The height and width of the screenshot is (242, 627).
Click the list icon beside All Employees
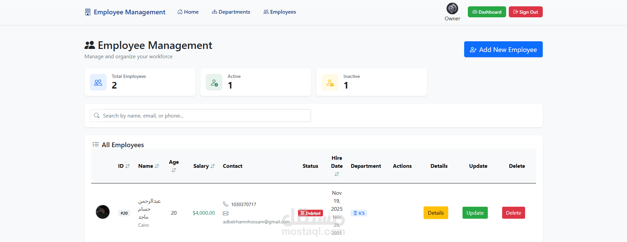pyautogui.click(x=96, y=144)
